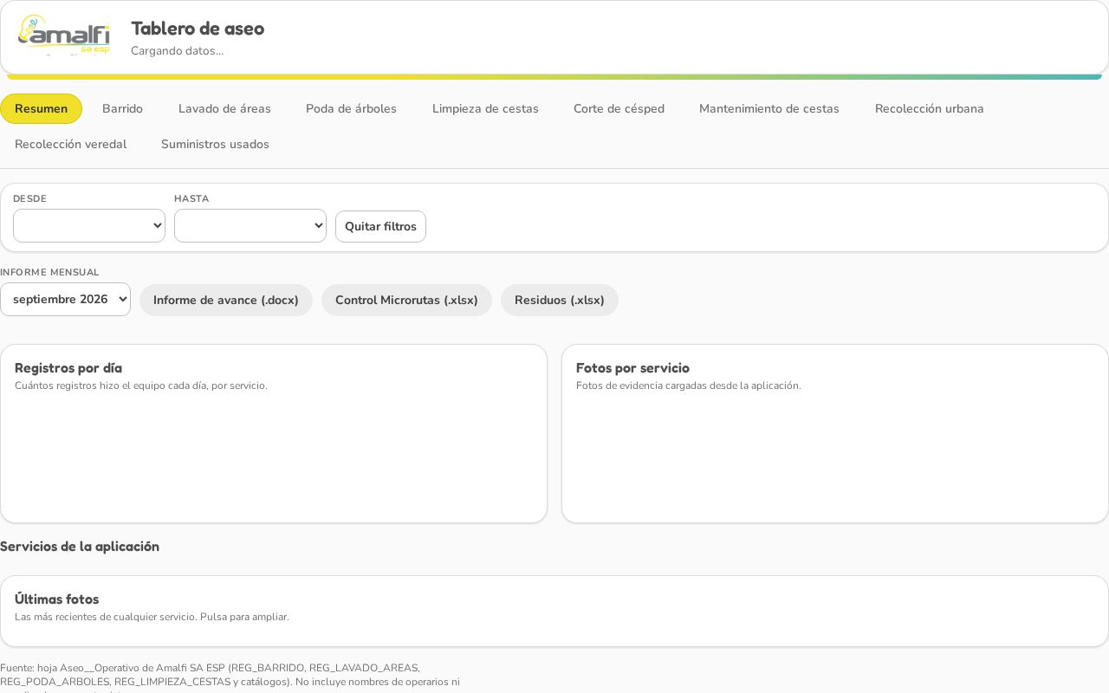The width and height of the screenshot is (1109, 693).
Task: Switch to the Recolección urbana tab
Action: click(929, 109)
